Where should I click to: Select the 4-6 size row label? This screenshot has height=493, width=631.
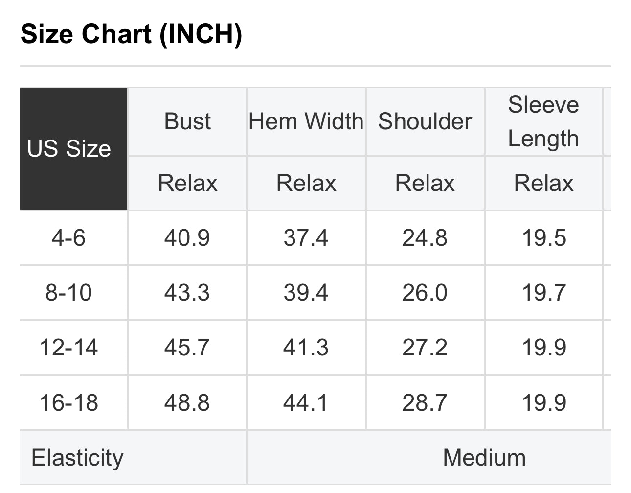[x=69, y=238]
